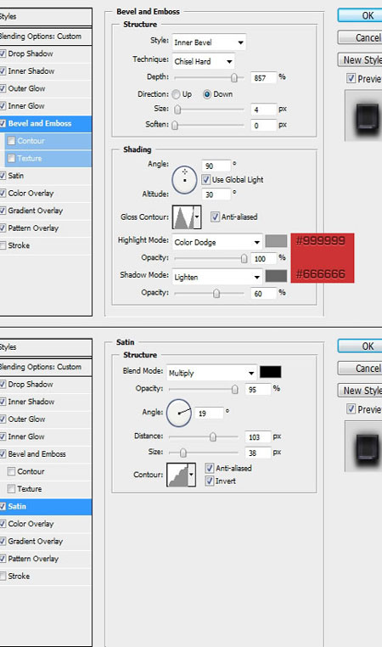Toggle Anti-aliased next to Gloss Contour

tap(215, 217)
